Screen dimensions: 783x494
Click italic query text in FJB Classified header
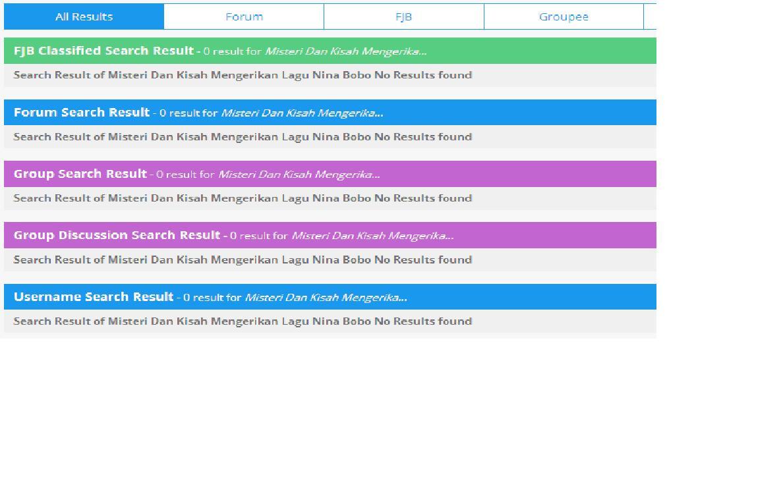click(345, 51)
